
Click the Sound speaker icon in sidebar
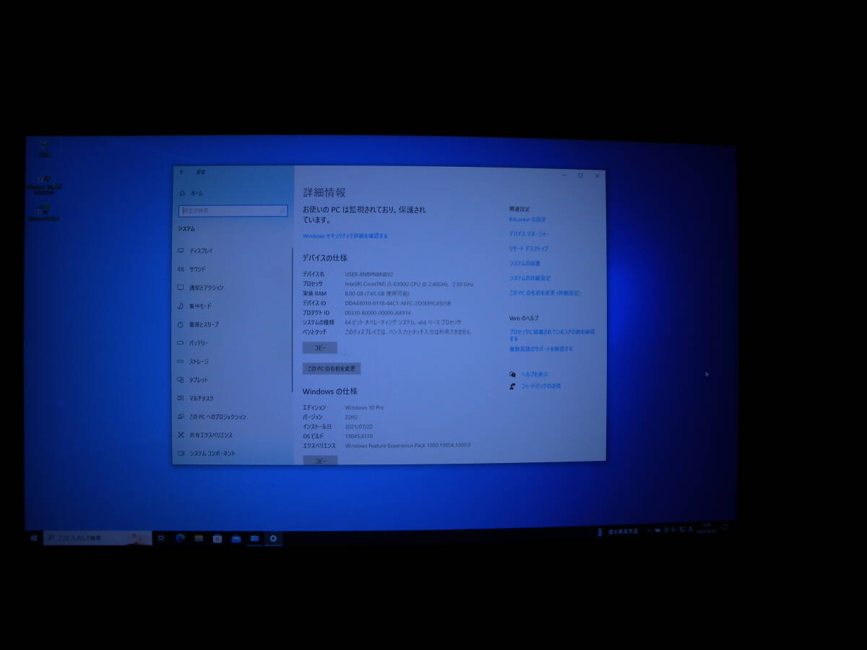coord(181,269)
